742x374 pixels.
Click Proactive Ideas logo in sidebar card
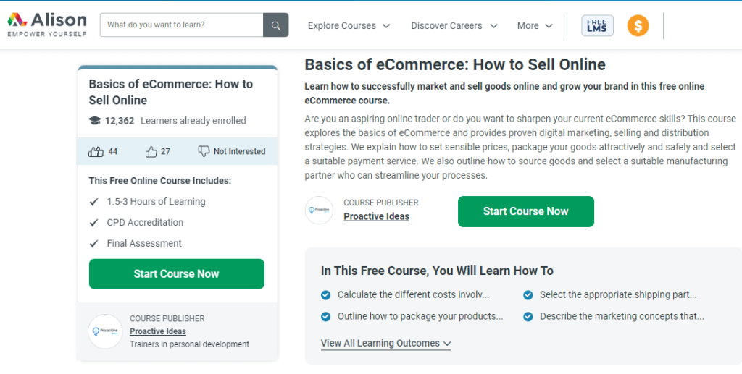click(x=104, y=331)
